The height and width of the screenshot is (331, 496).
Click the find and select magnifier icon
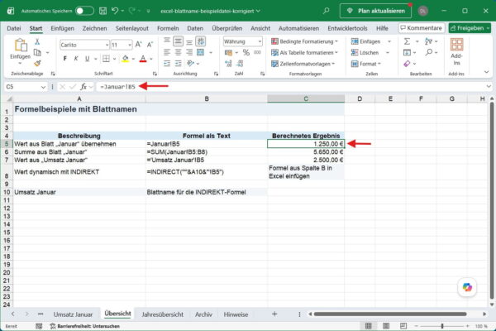429,52
